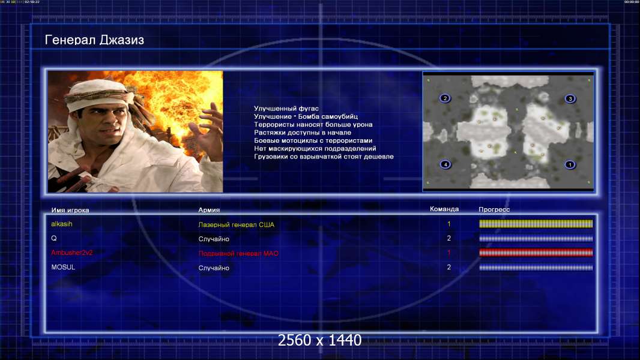The height and width of the screenshot is (360, 640).
Task: Click line Боевые мотоциклы с террористами
Action: click(x=313, y=140)
